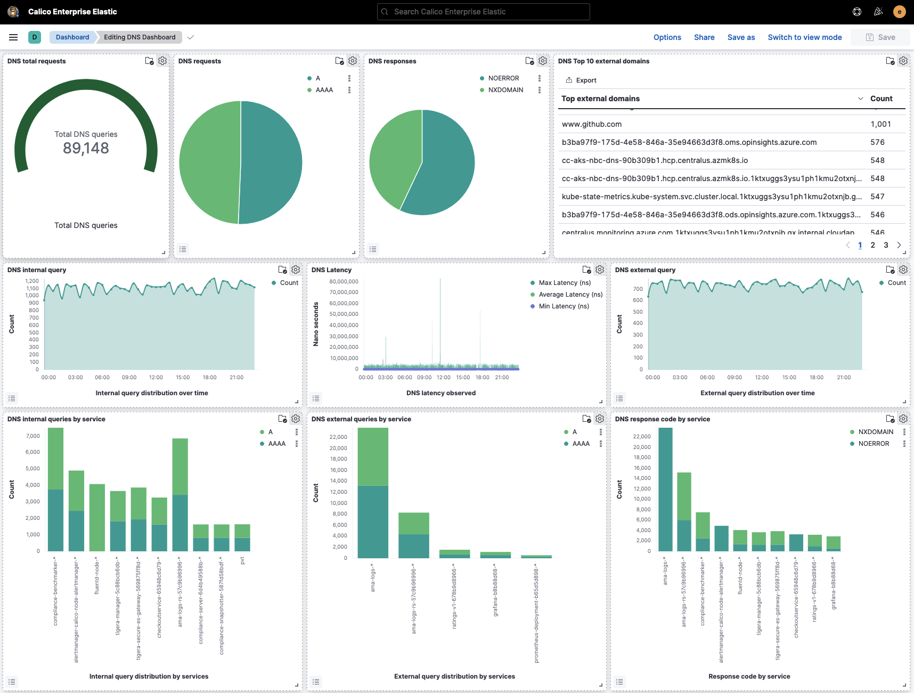Open the Options menu
This screenshot has width=914, height=693.
(667, 37)
